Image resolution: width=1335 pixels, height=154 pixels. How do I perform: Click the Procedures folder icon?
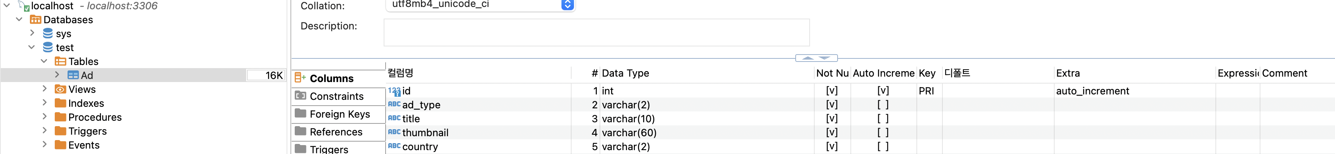61,117
